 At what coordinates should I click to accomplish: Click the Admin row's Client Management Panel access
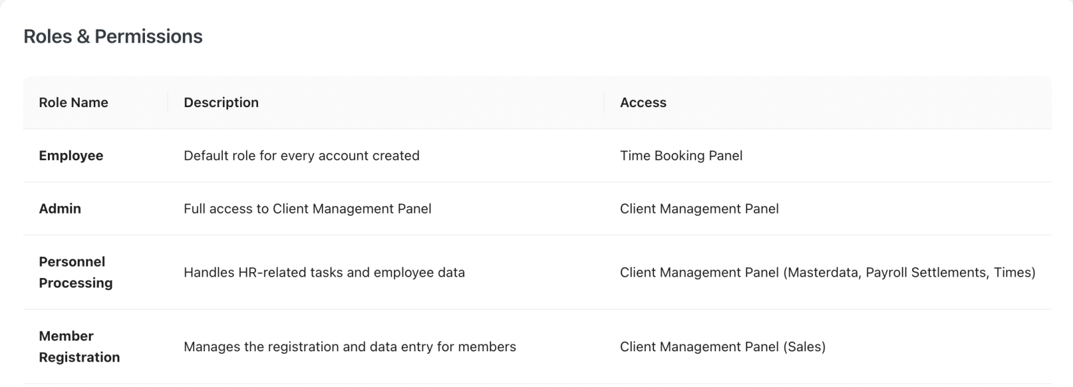(699, 208)
